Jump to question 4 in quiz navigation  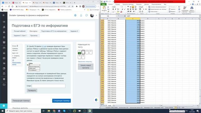(x=91, y=52)
